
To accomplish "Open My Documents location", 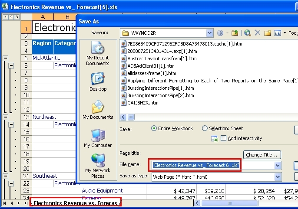I will (x=98, y=110).
